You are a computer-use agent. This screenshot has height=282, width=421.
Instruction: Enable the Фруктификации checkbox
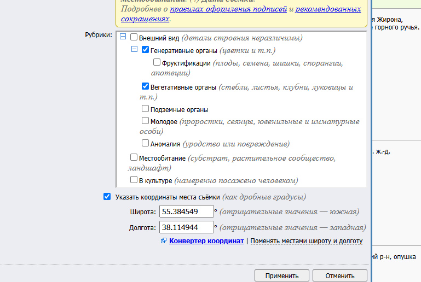click(157, 62)
